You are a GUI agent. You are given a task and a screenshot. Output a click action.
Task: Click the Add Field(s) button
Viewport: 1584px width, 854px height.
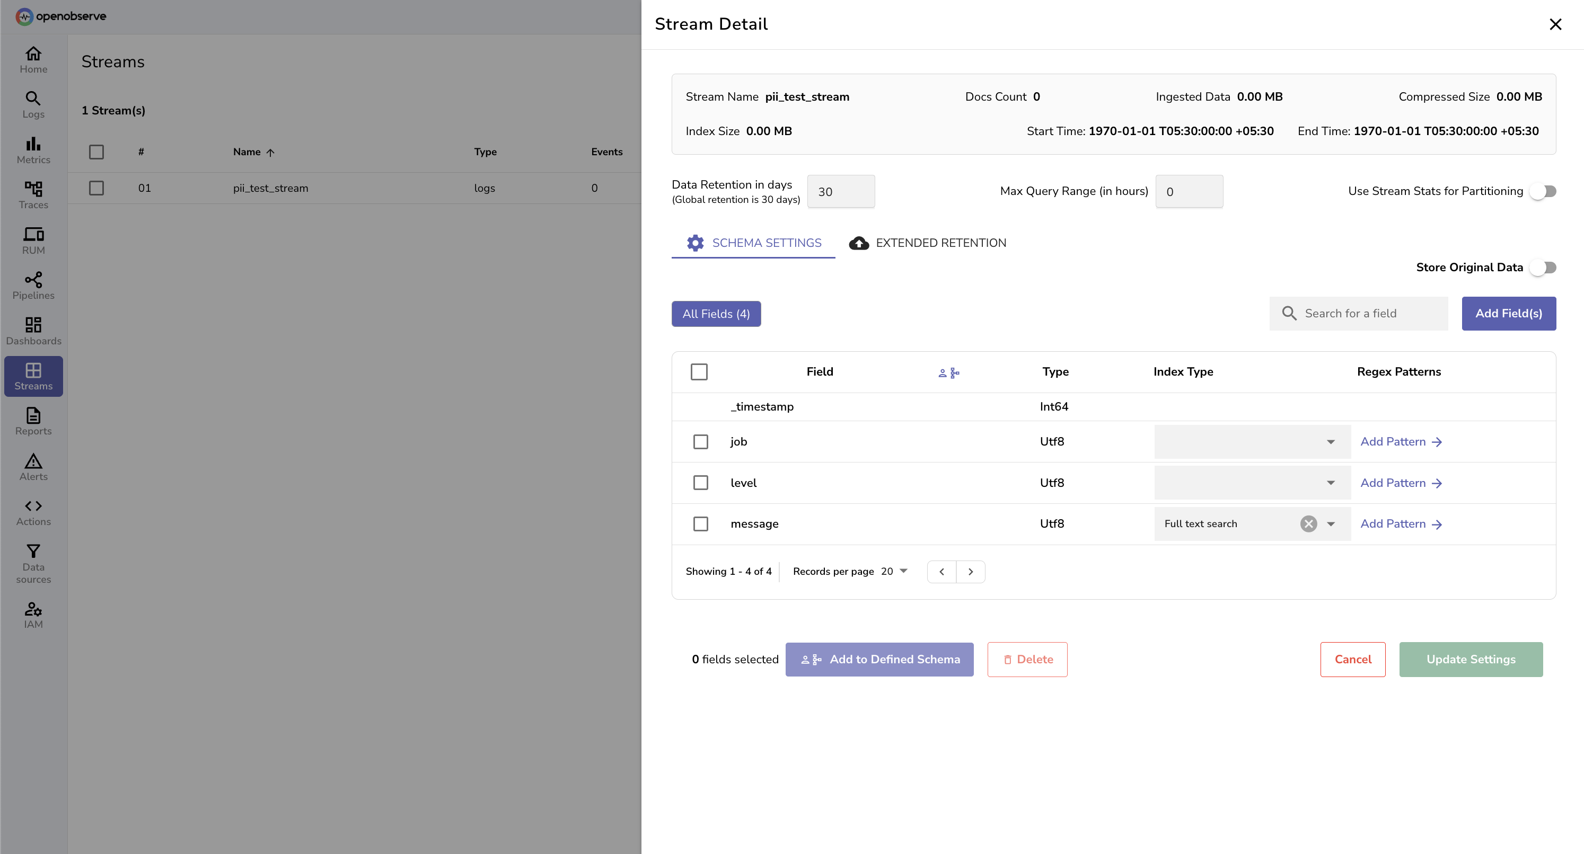(1509, 313)
